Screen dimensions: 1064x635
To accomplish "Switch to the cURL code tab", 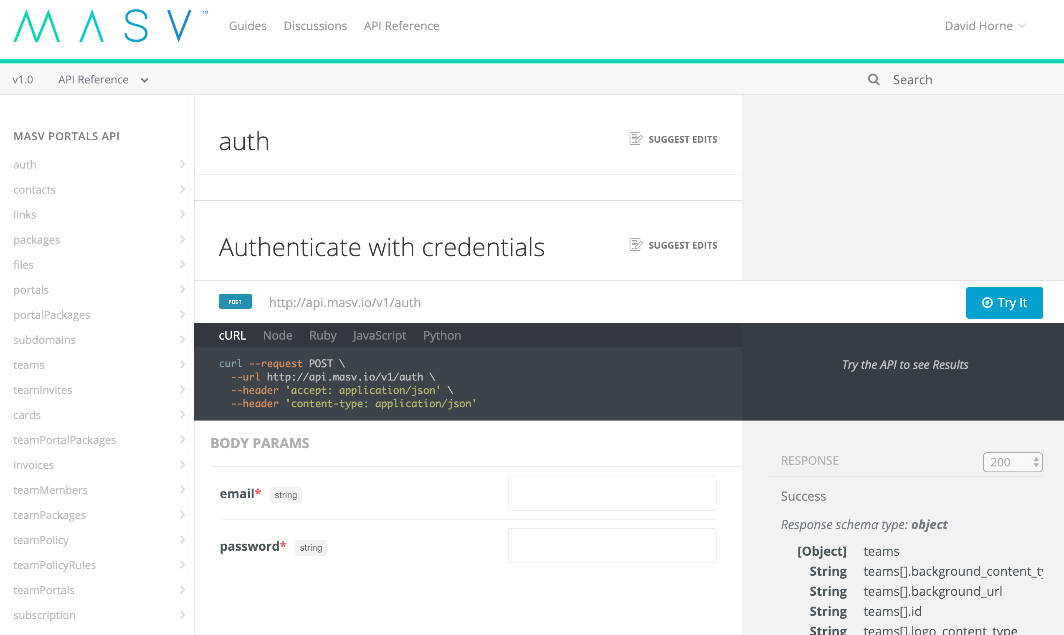I will click(232, 335).
